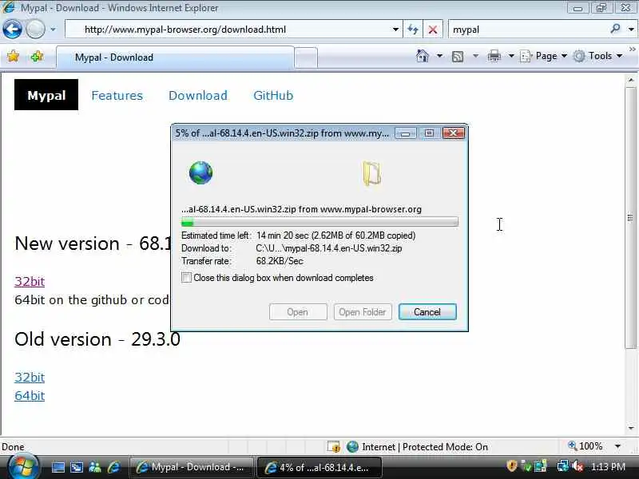Click the new version 32bit link
639x479 pixels.
pyautogui.click(x=30, y=281)
